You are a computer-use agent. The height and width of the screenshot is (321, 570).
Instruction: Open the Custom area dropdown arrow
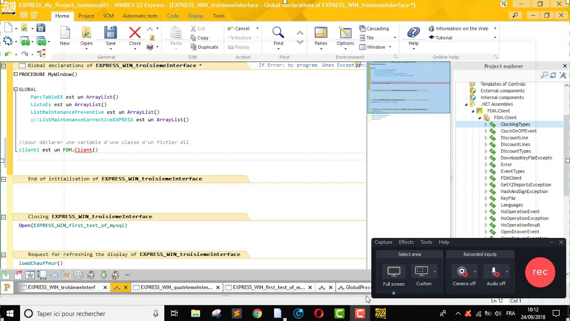[x=435, y=271]
